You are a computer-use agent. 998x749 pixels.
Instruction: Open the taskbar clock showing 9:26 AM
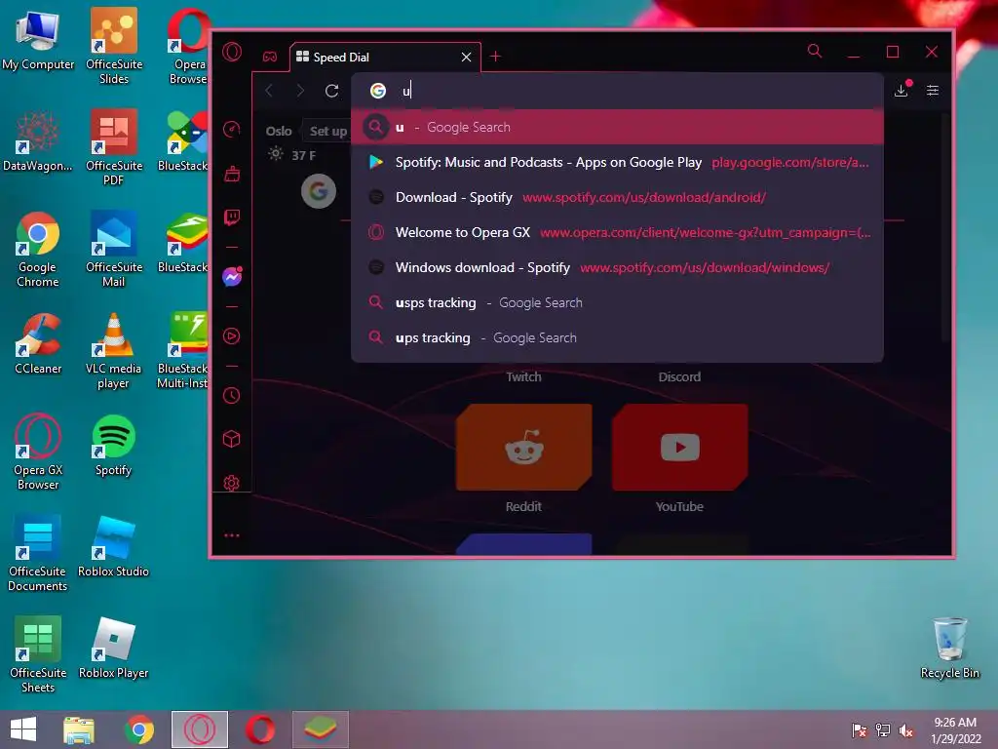[955, 730]
